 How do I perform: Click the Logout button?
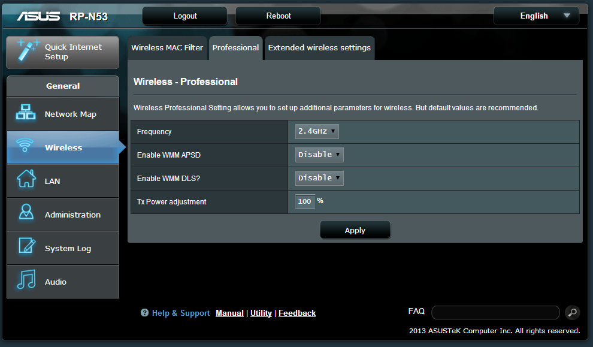point(184,16)
